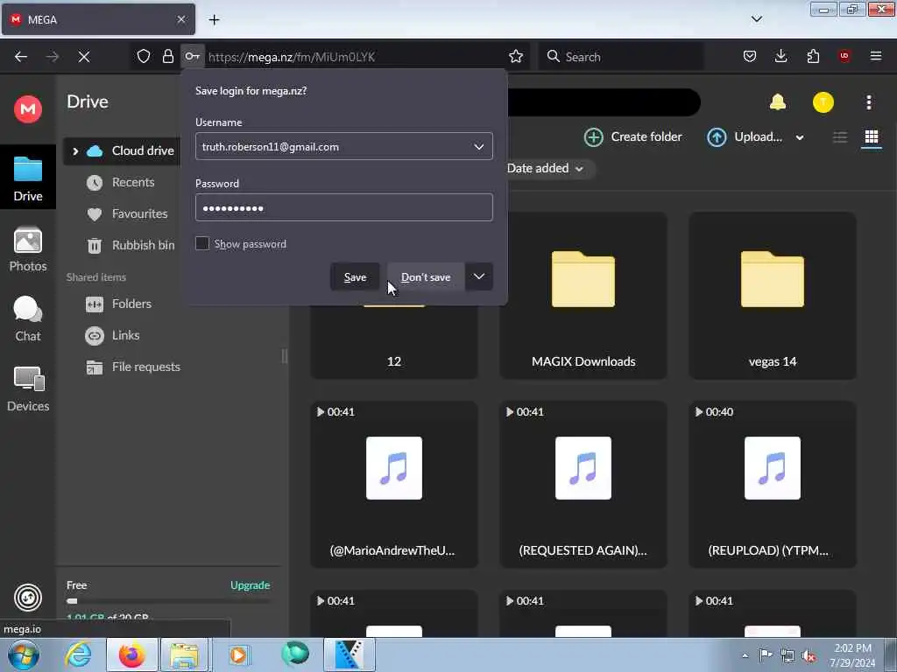This screenshot has height=672, width=897.
Task: Launch Internet Explorer from the taskbar
Action: click(x=78, y=654)
